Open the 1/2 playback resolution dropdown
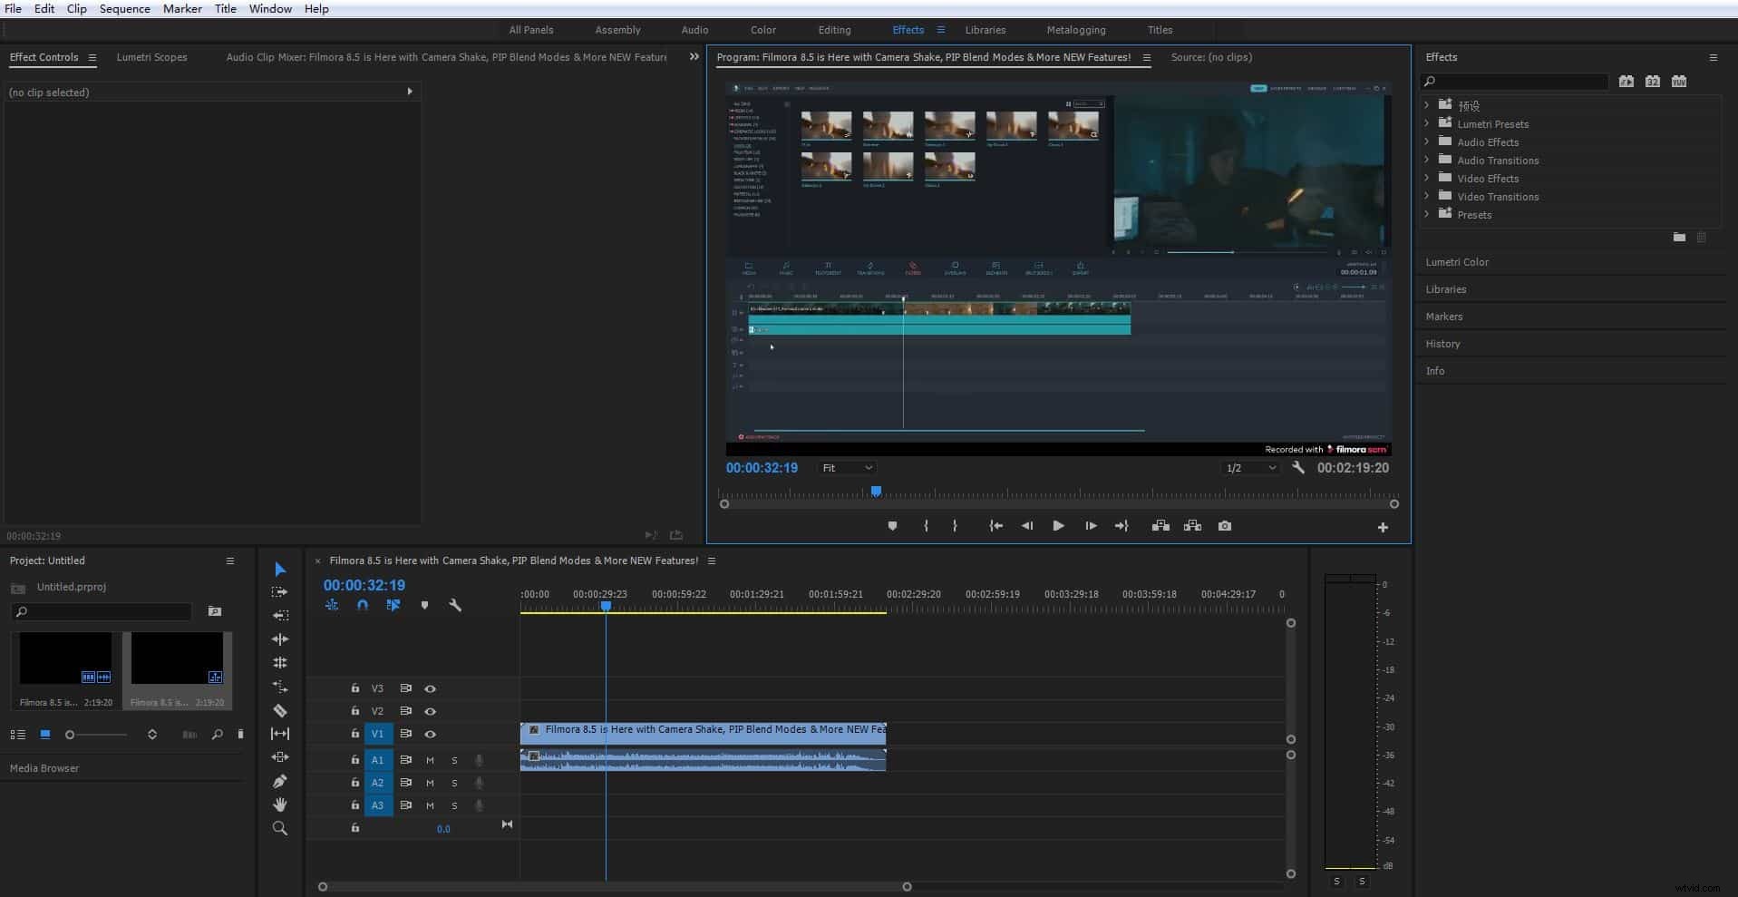Image resolution: width=1738 pixels, height=897 pixels. point(1249,468)
